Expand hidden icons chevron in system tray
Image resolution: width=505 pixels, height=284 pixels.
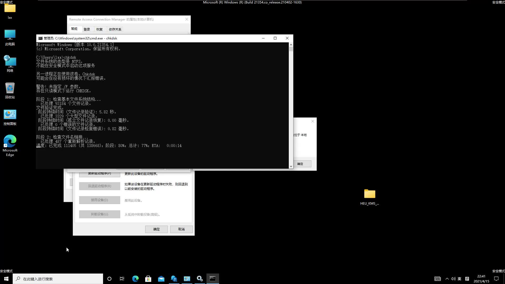[447, 278]
